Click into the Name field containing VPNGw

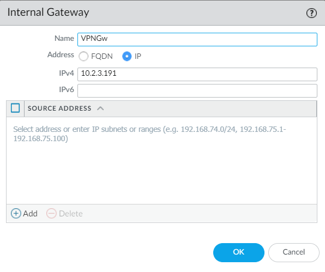197,39
